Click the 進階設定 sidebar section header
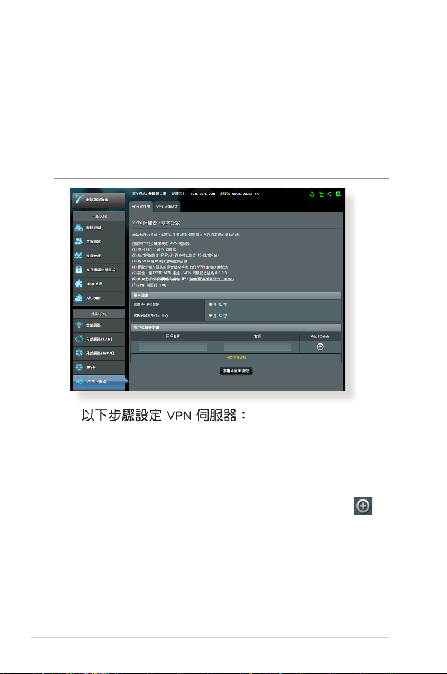The width and height of the screenshot is (447, 674). 99,314
